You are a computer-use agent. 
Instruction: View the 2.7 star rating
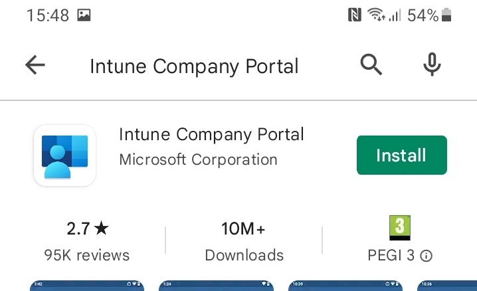pyautogui.click(x=88, y=229)
